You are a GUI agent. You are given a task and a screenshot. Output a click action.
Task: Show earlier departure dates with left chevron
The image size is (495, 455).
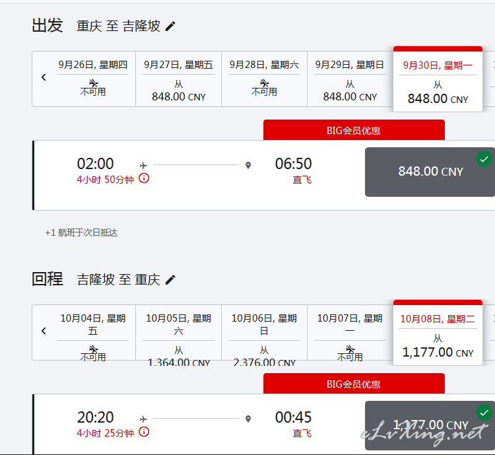[44, 77]
